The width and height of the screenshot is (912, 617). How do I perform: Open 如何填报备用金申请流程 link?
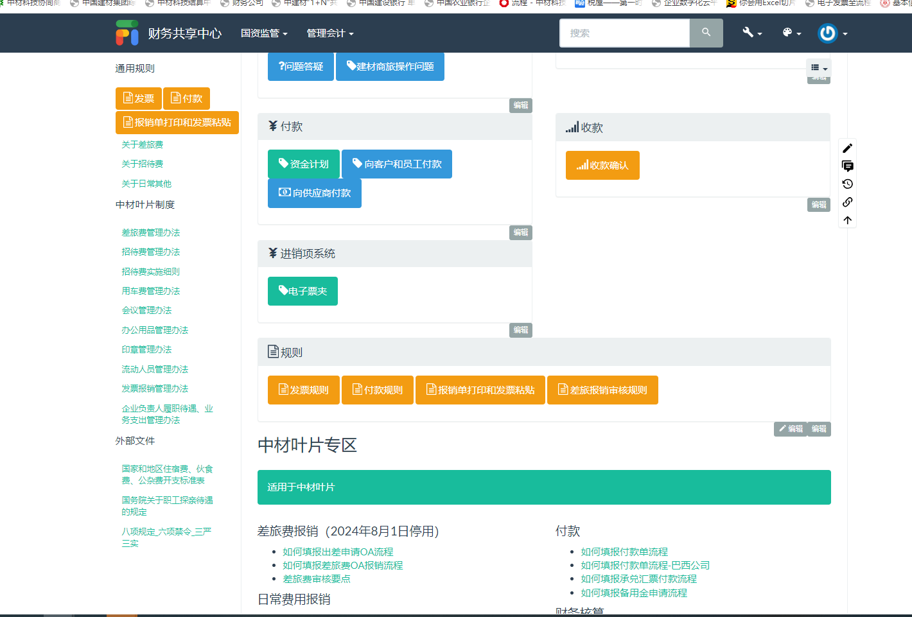[634, 593]
